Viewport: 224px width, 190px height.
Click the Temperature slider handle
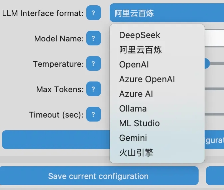pyautogui.click(x=207, y=63)
